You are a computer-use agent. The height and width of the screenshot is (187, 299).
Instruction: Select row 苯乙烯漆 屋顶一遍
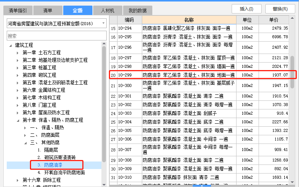[x=199, y=58]
